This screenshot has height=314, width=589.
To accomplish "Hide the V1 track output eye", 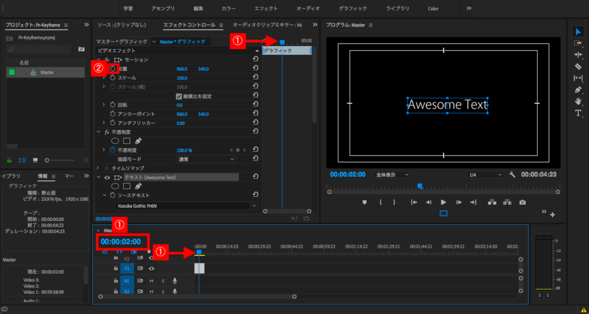I will point(152,268).
